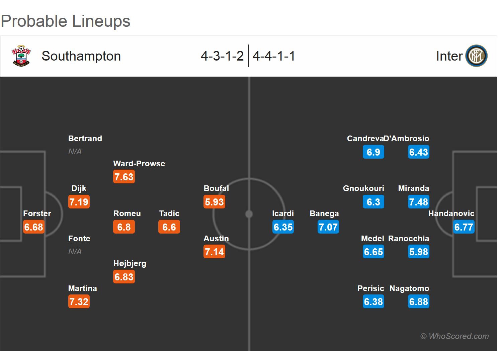Screen dimensions: 498x351
Task: Click Ward-Prowse's 7.63 rating badge
Action: [x=124, y=177]
